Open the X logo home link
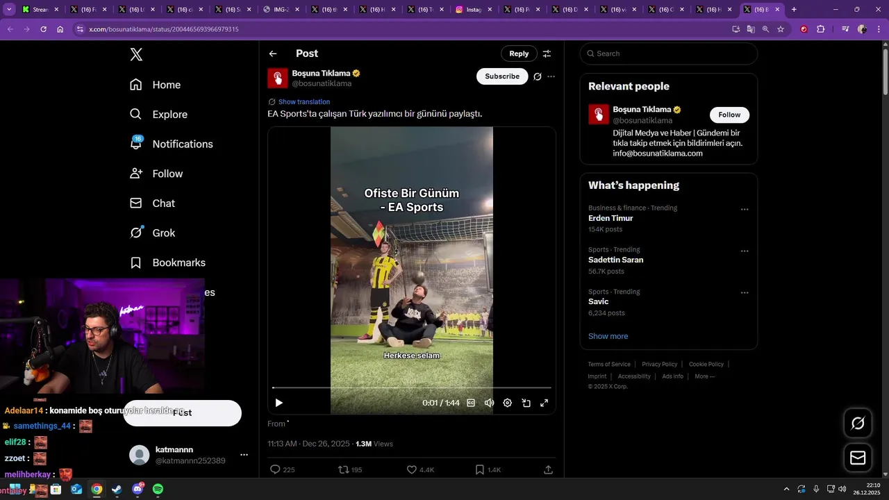Viewport: 889px width, 500px height. point(136,55)
